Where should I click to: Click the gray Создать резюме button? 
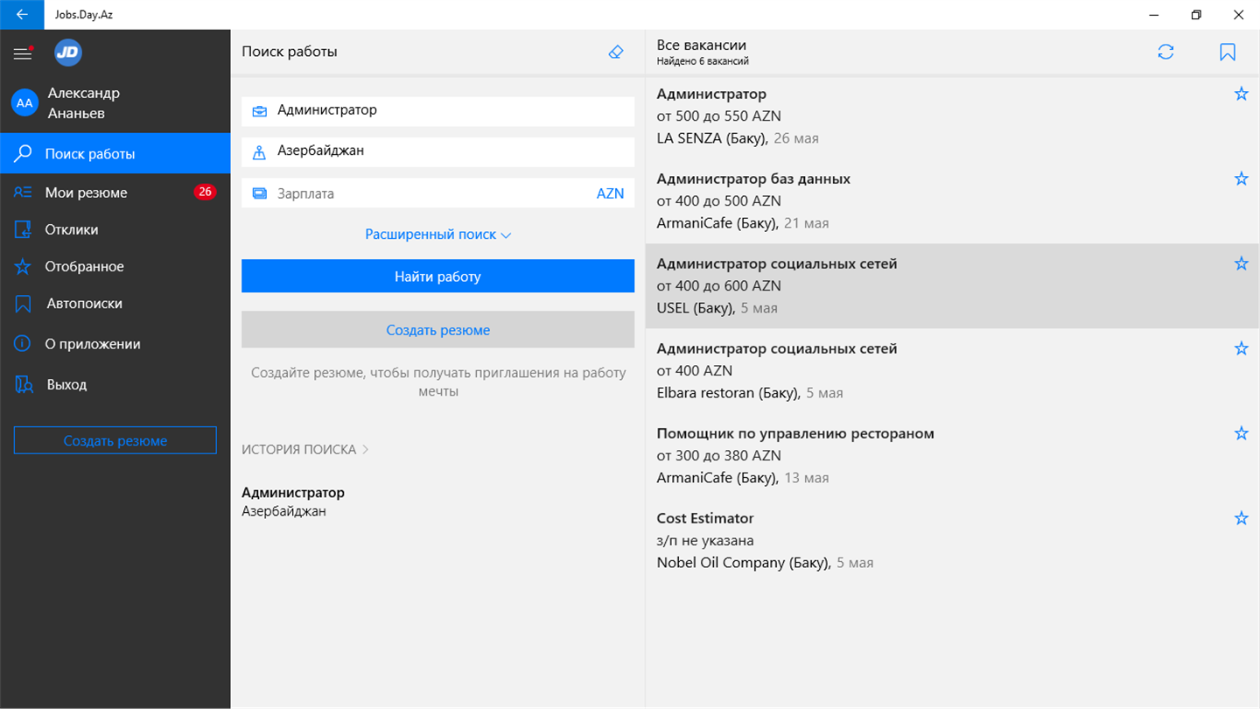(x=437, y=330)
